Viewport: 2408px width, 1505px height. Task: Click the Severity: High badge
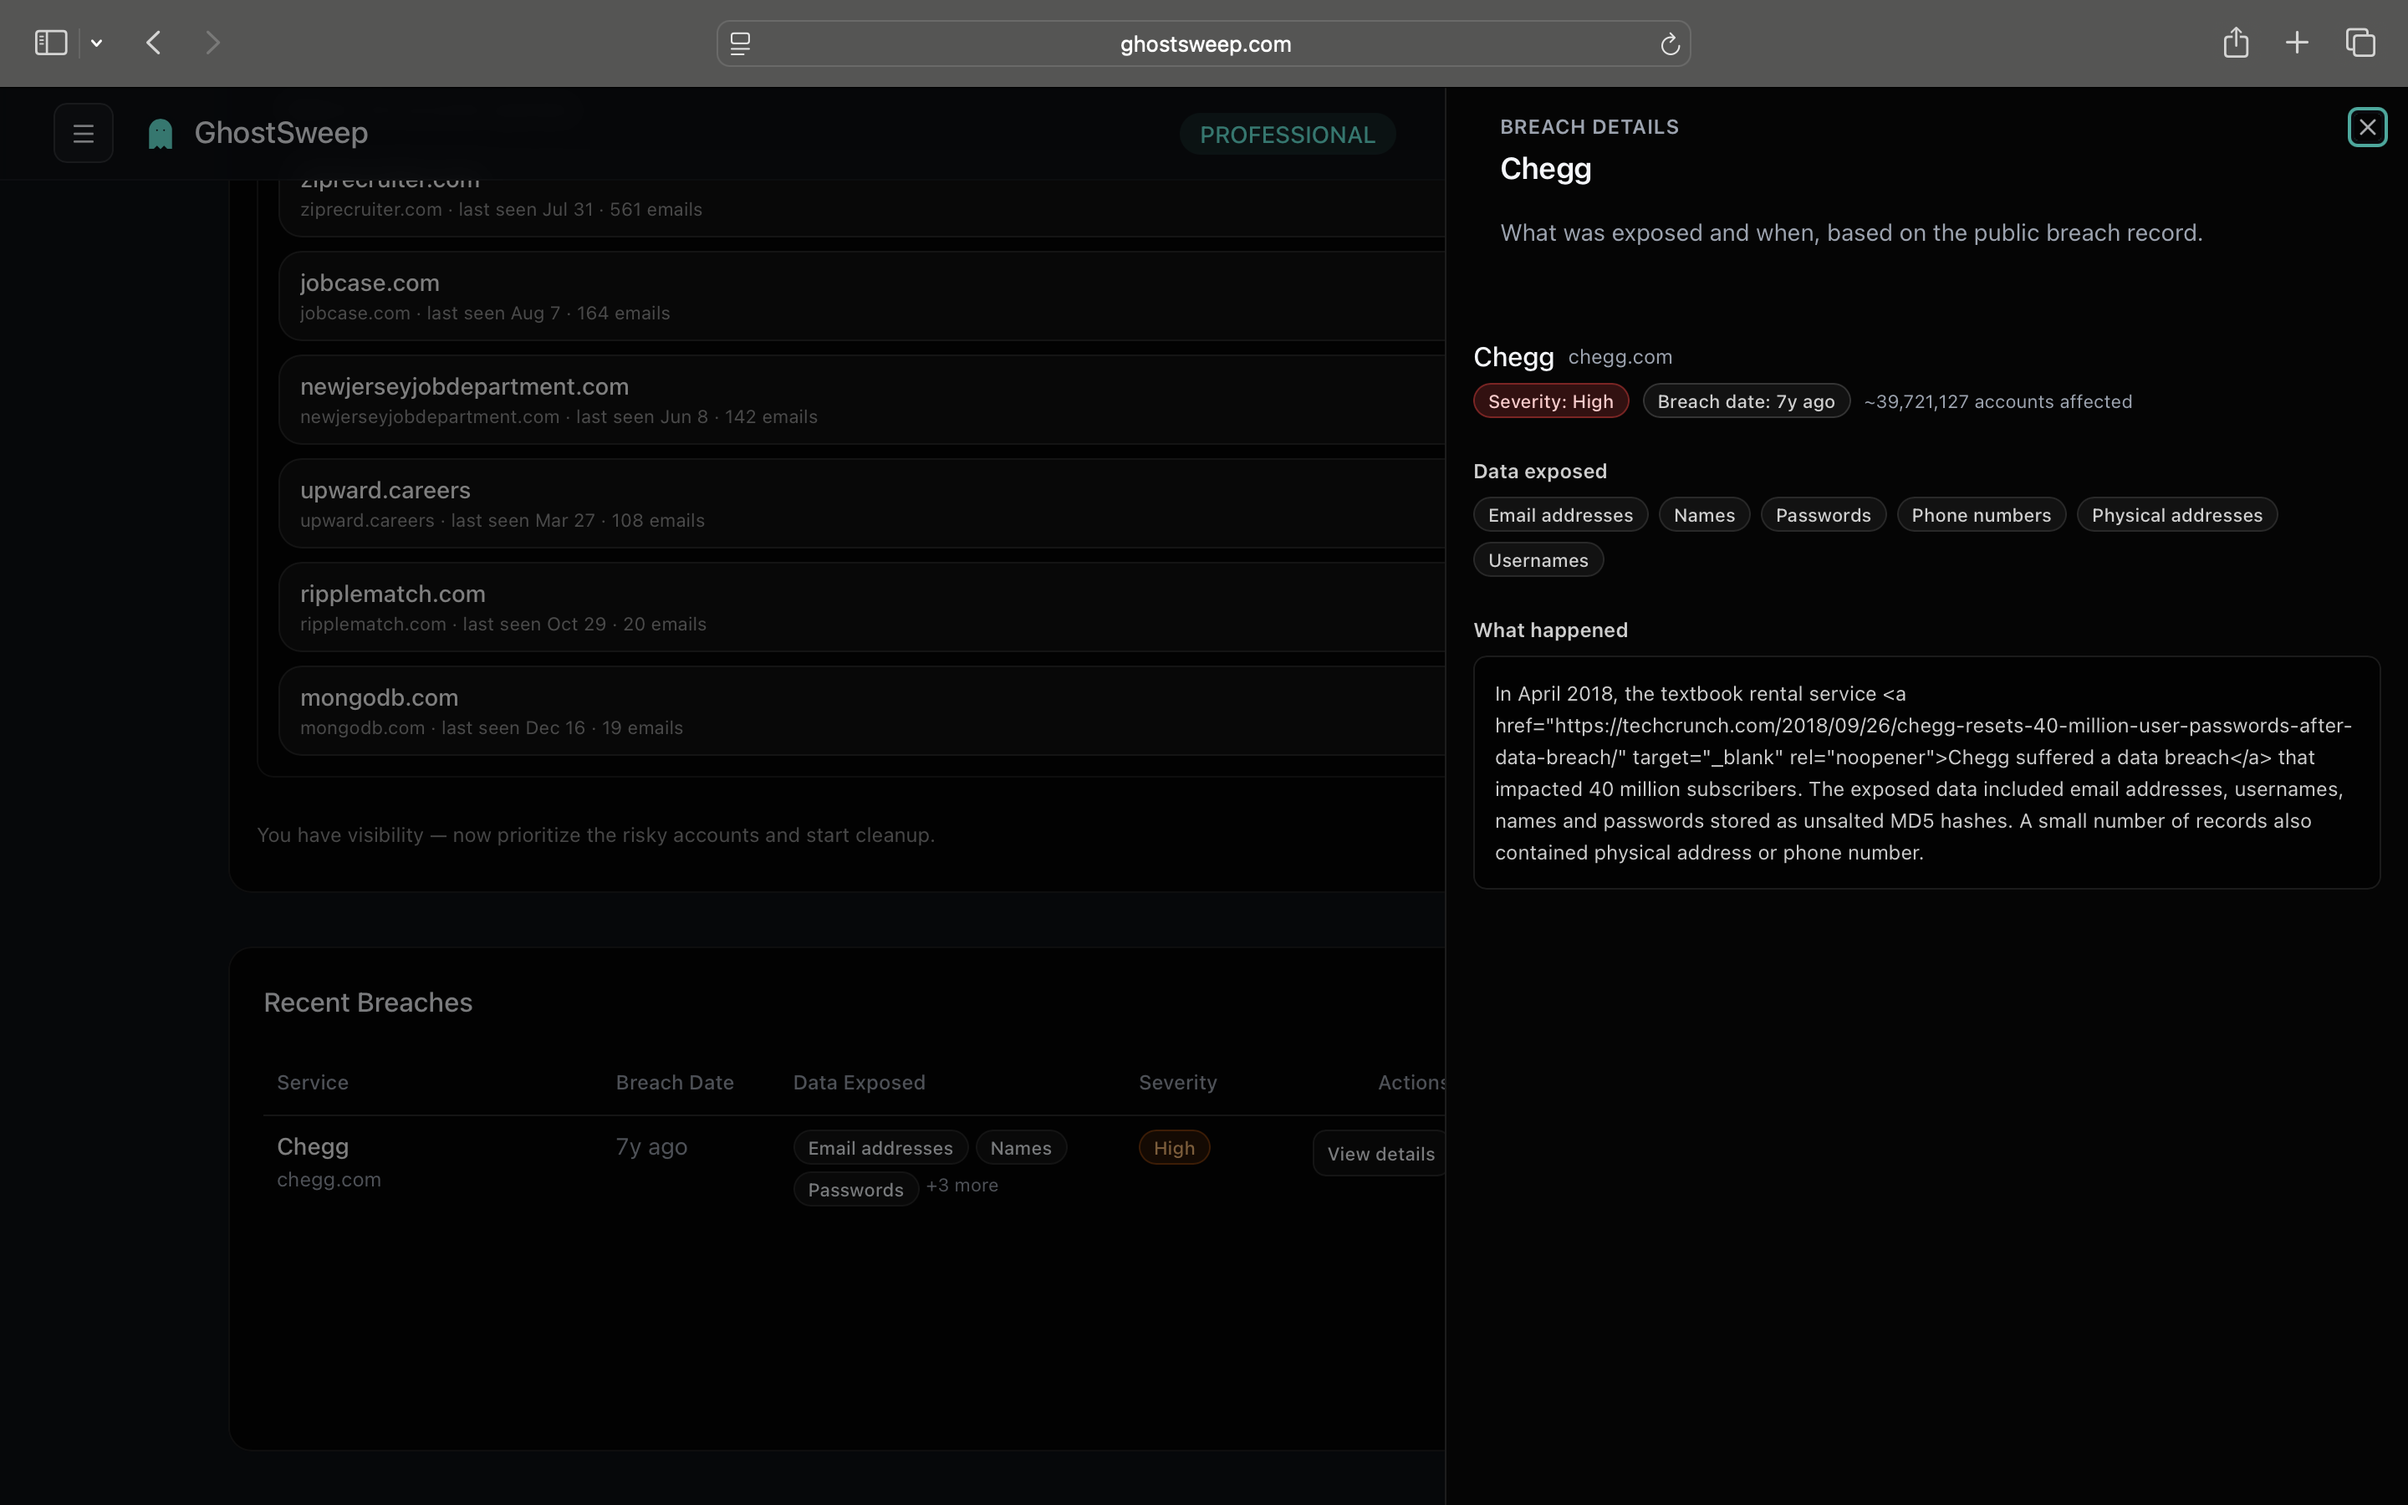1549,401
